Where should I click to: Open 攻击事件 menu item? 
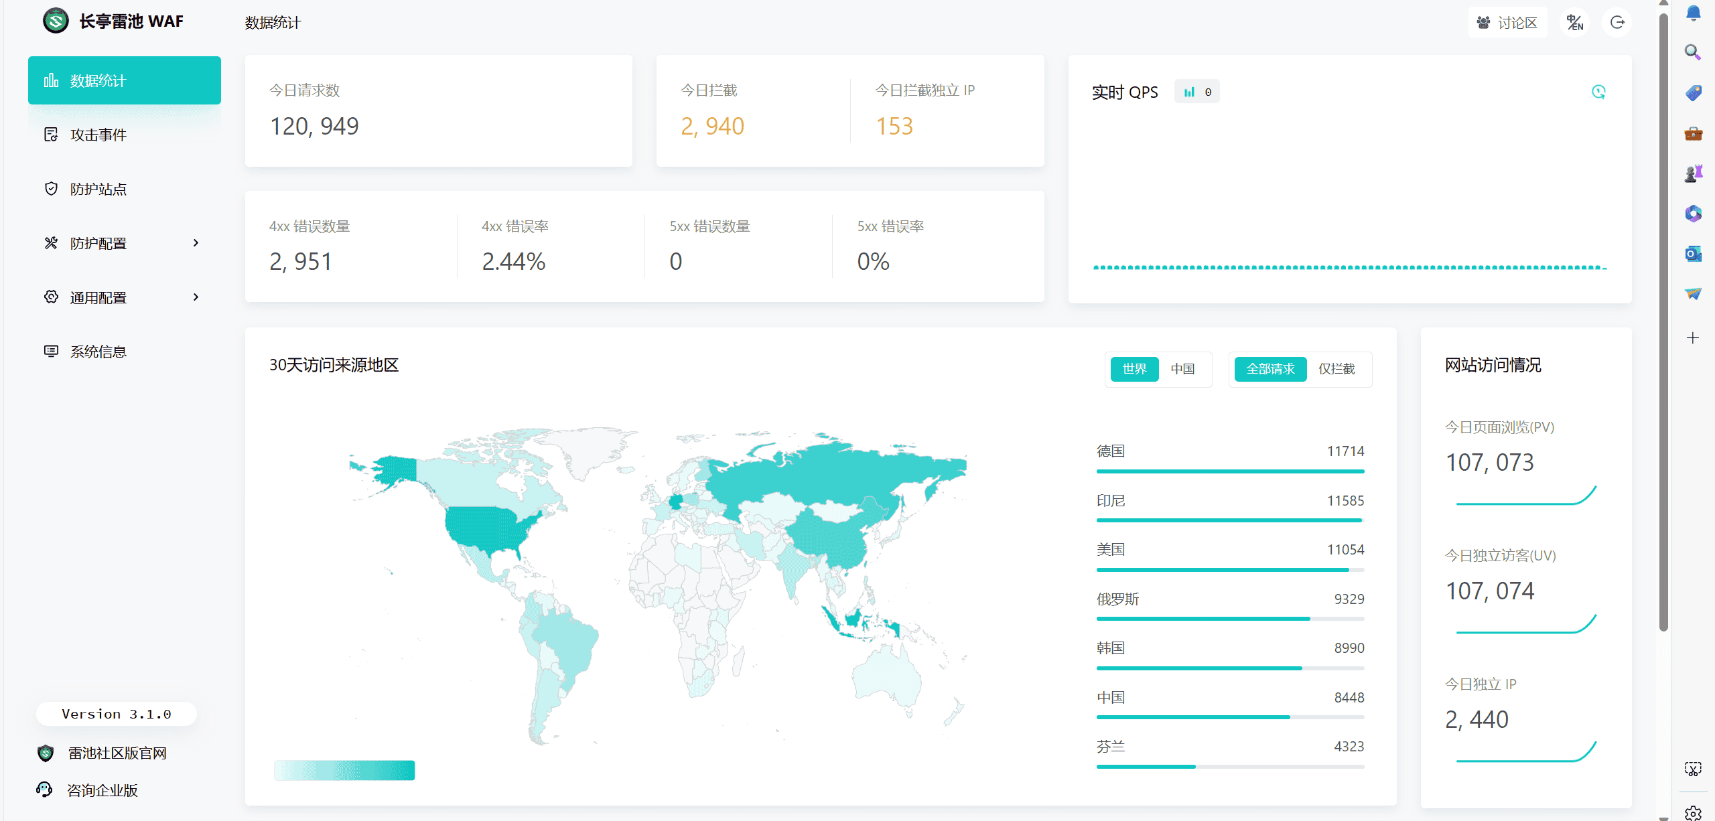click(x=98, y=135)
